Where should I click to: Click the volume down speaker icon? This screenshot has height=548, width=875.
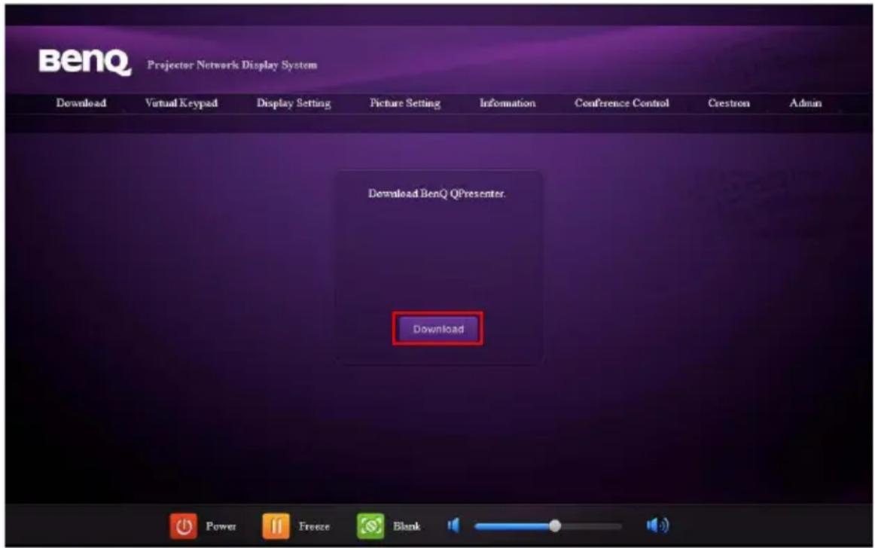[453, 525]
